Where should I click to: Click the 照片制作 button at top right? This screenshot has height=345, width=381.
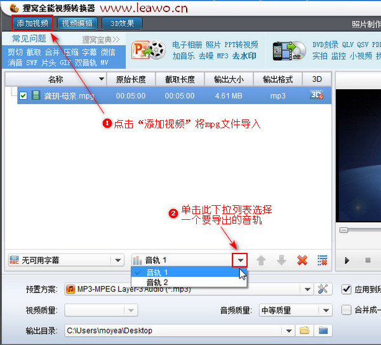[366, 24]
